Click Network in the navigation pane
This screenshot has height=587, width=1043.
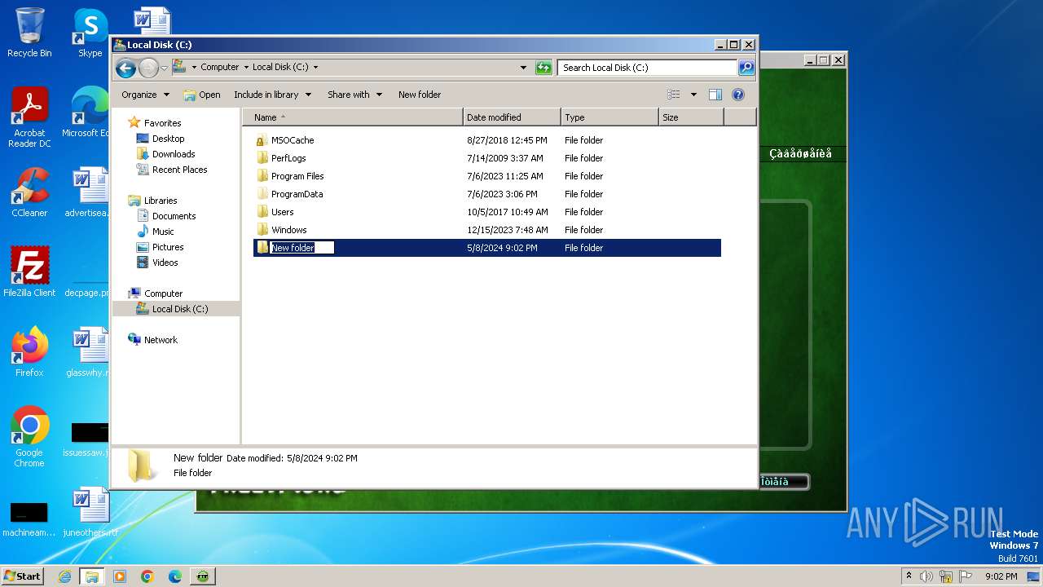click(x=161, y=340)
